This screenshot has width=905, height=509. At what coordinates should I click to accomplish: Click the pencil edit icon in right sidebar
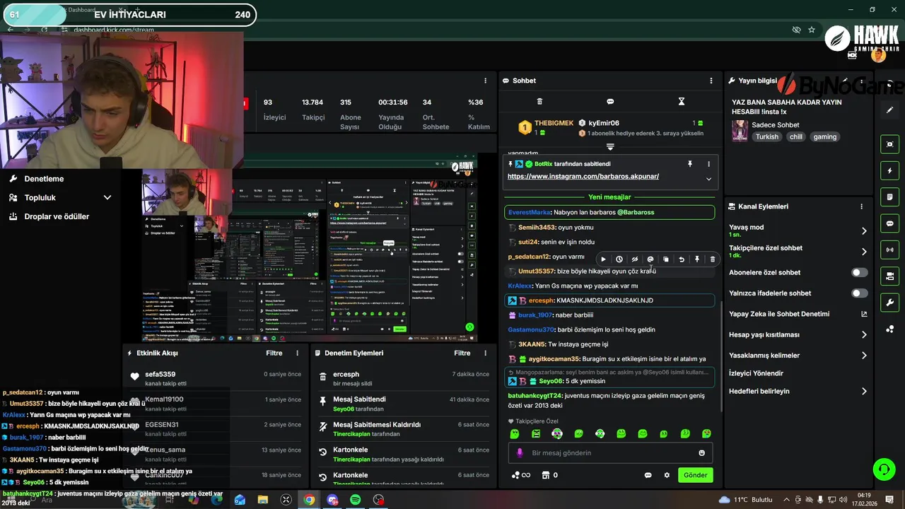[890, 110]
